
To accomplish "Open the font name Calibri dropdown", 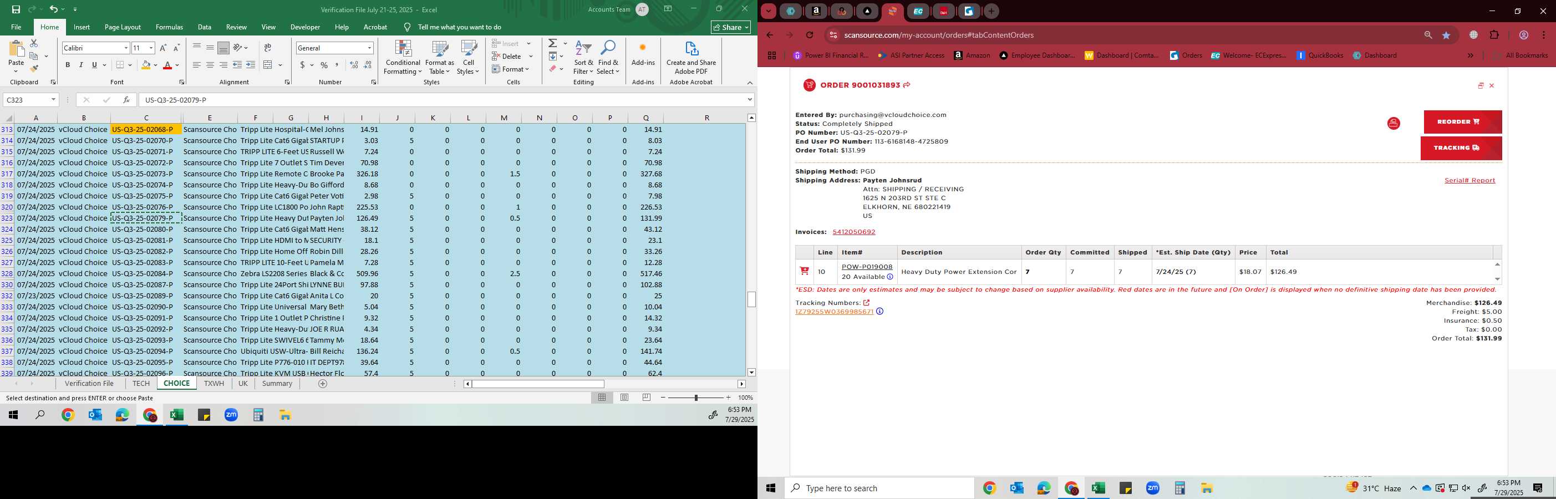I will click(126, 48).
